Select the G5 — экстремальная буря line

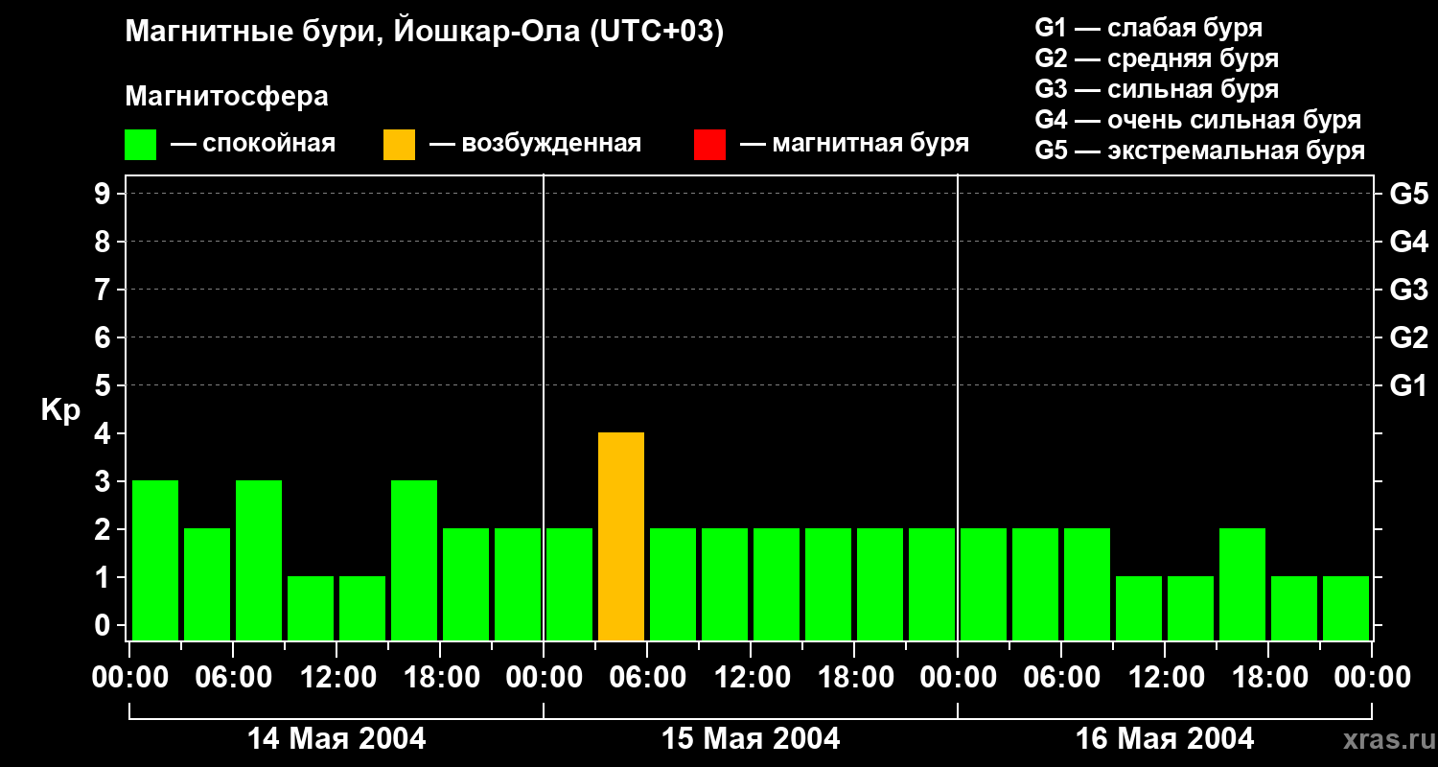[1200, 151]
